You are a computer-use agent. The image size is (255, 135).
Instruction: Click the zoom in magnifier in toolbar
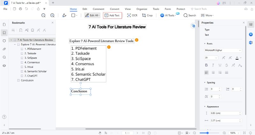pyautogui.click(x=52, y=15)
